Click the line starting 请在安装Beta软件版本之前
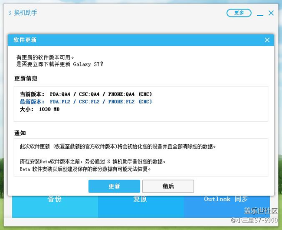The height and width of the screenshot is (230, 282). click(x=92, y=161)
